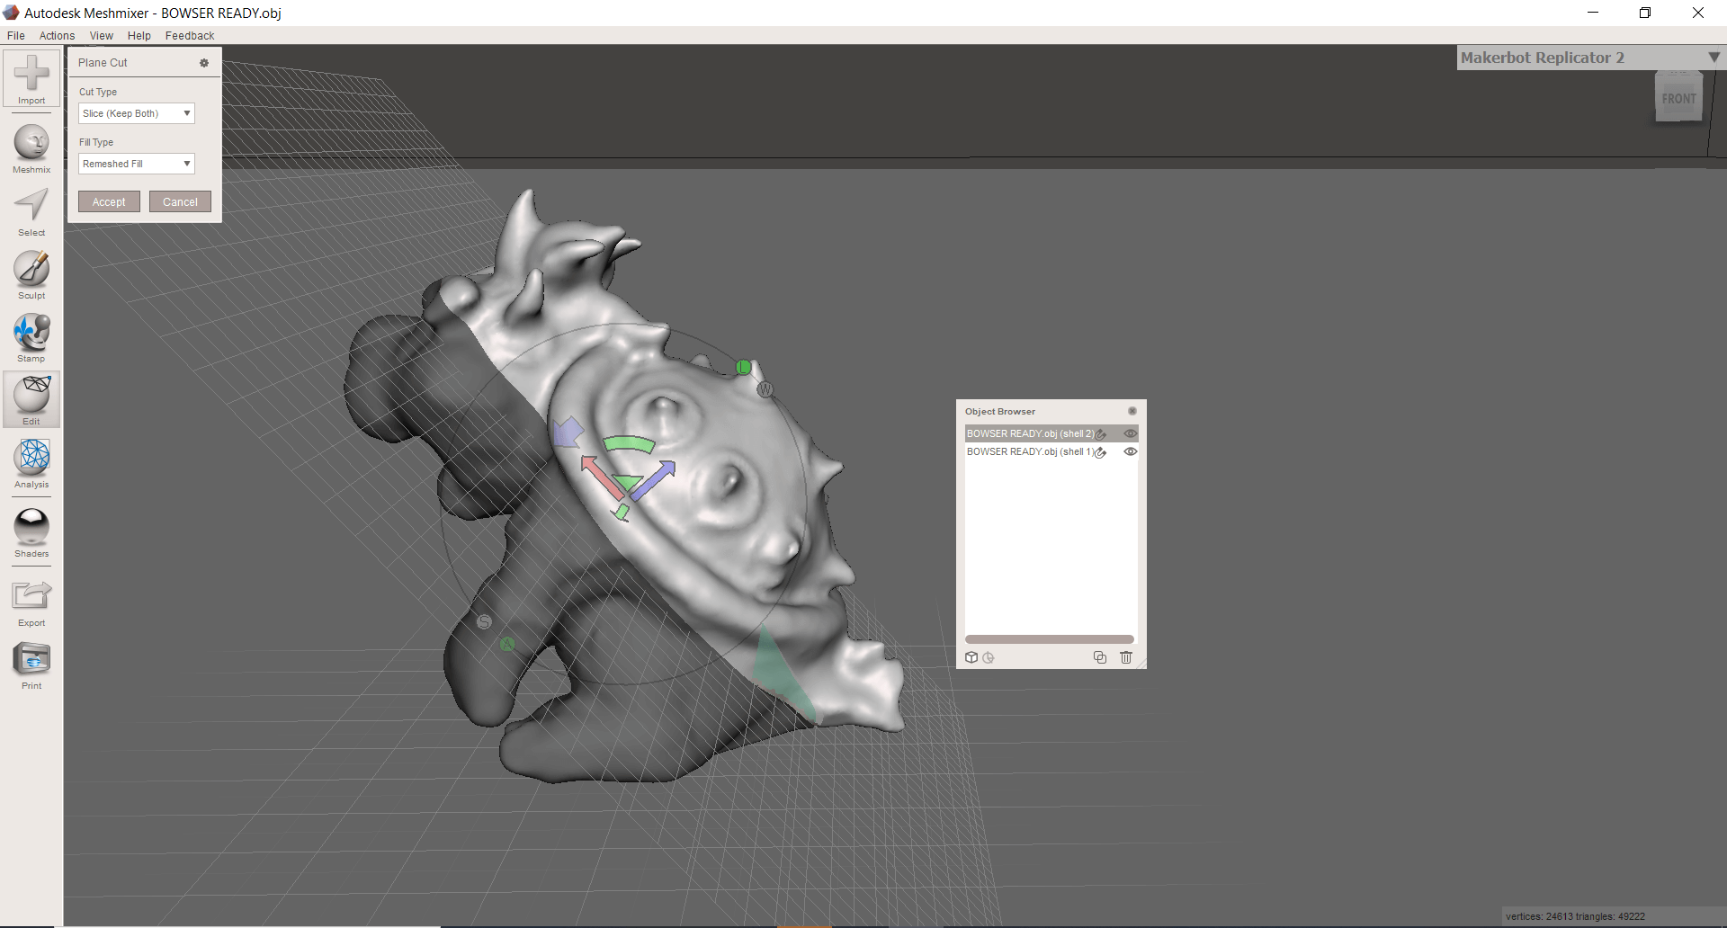Toggle green L marker on gizmo ring

tap(744, 367)
